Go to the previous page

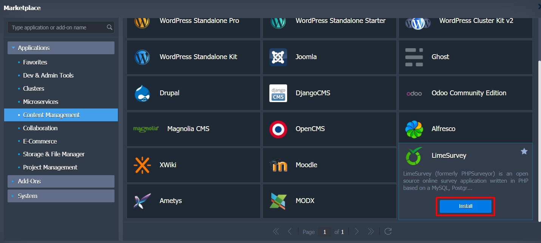(290, 231)
